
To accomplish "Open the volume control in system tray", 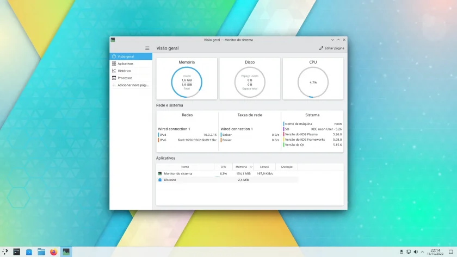I will (x=416, y=252).
